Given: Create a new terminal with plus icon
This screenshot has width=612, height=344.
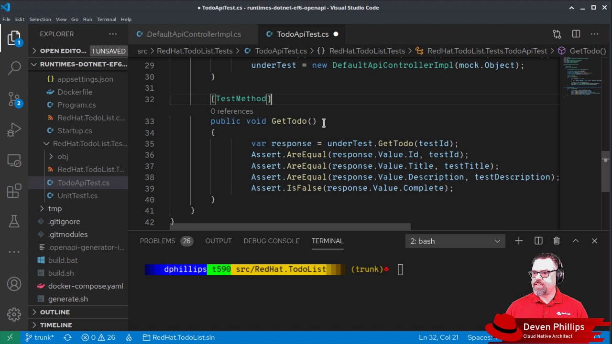Looking at the screenshot, I should click(x=519, y=241).
